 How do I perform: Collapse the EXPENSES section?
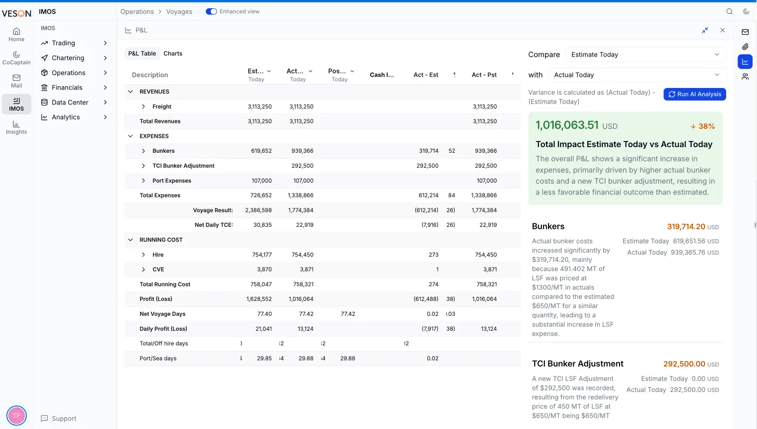[x=130, y=136]
